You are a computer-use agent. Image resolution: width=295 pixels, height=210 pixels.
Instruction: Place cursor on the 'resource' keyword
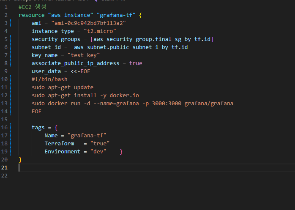click(x=31, y=15)
